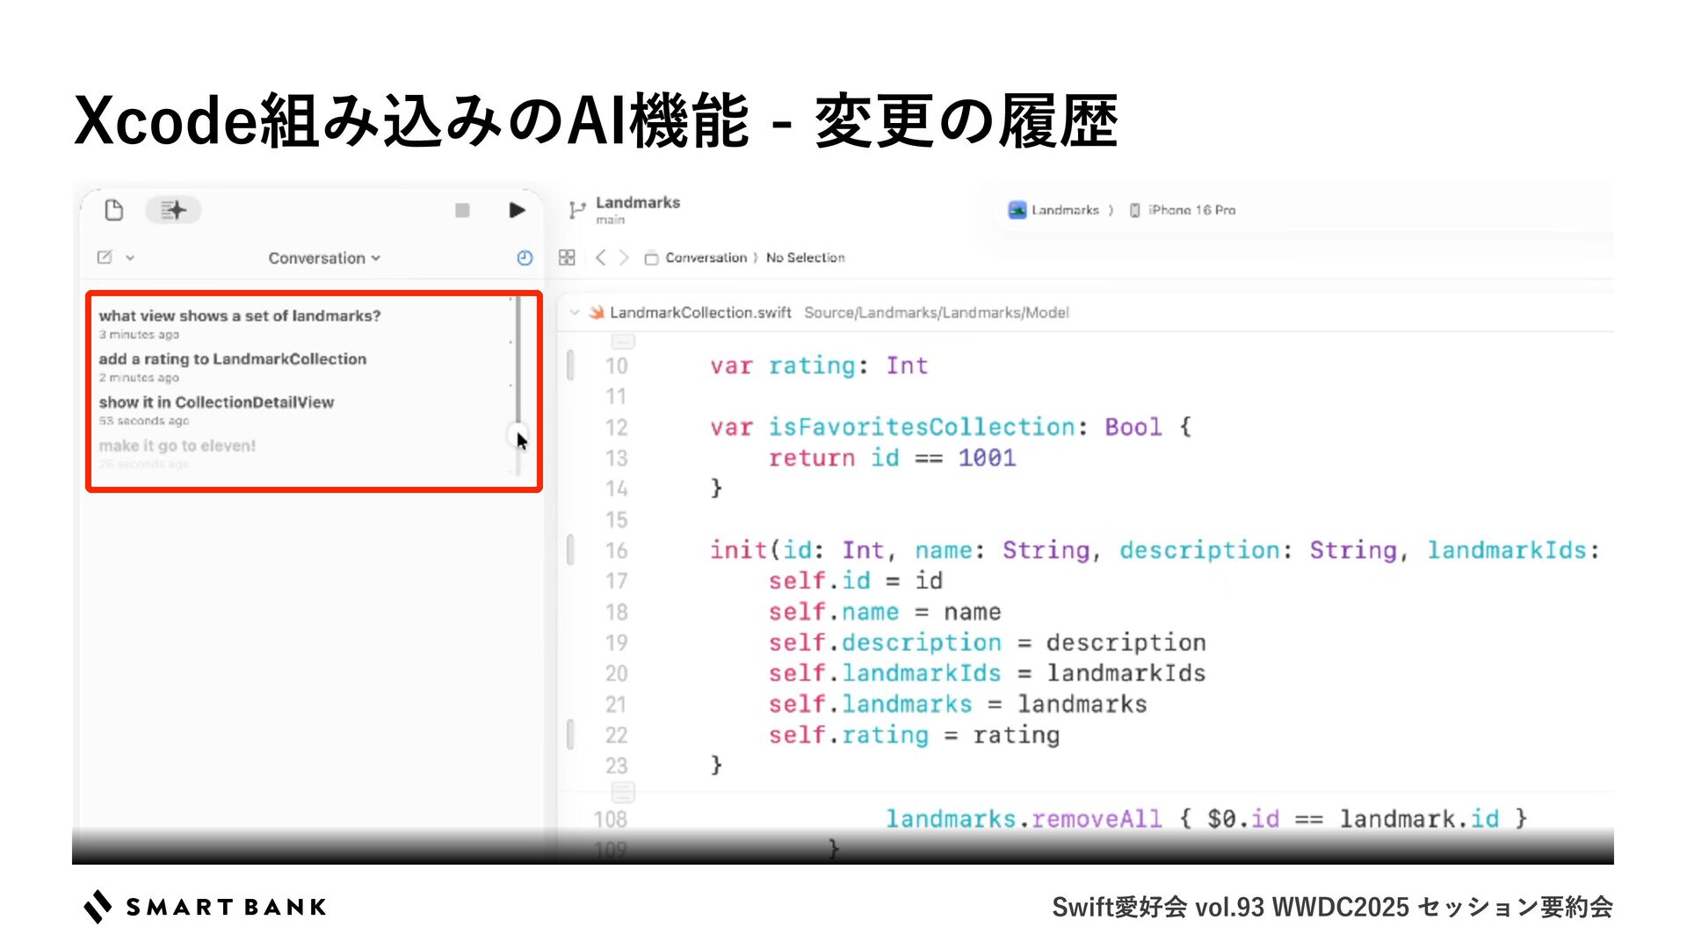Open 'make it go to eleven!' entry
This screenshot has width=1687, height=949.
pos(177,453)
